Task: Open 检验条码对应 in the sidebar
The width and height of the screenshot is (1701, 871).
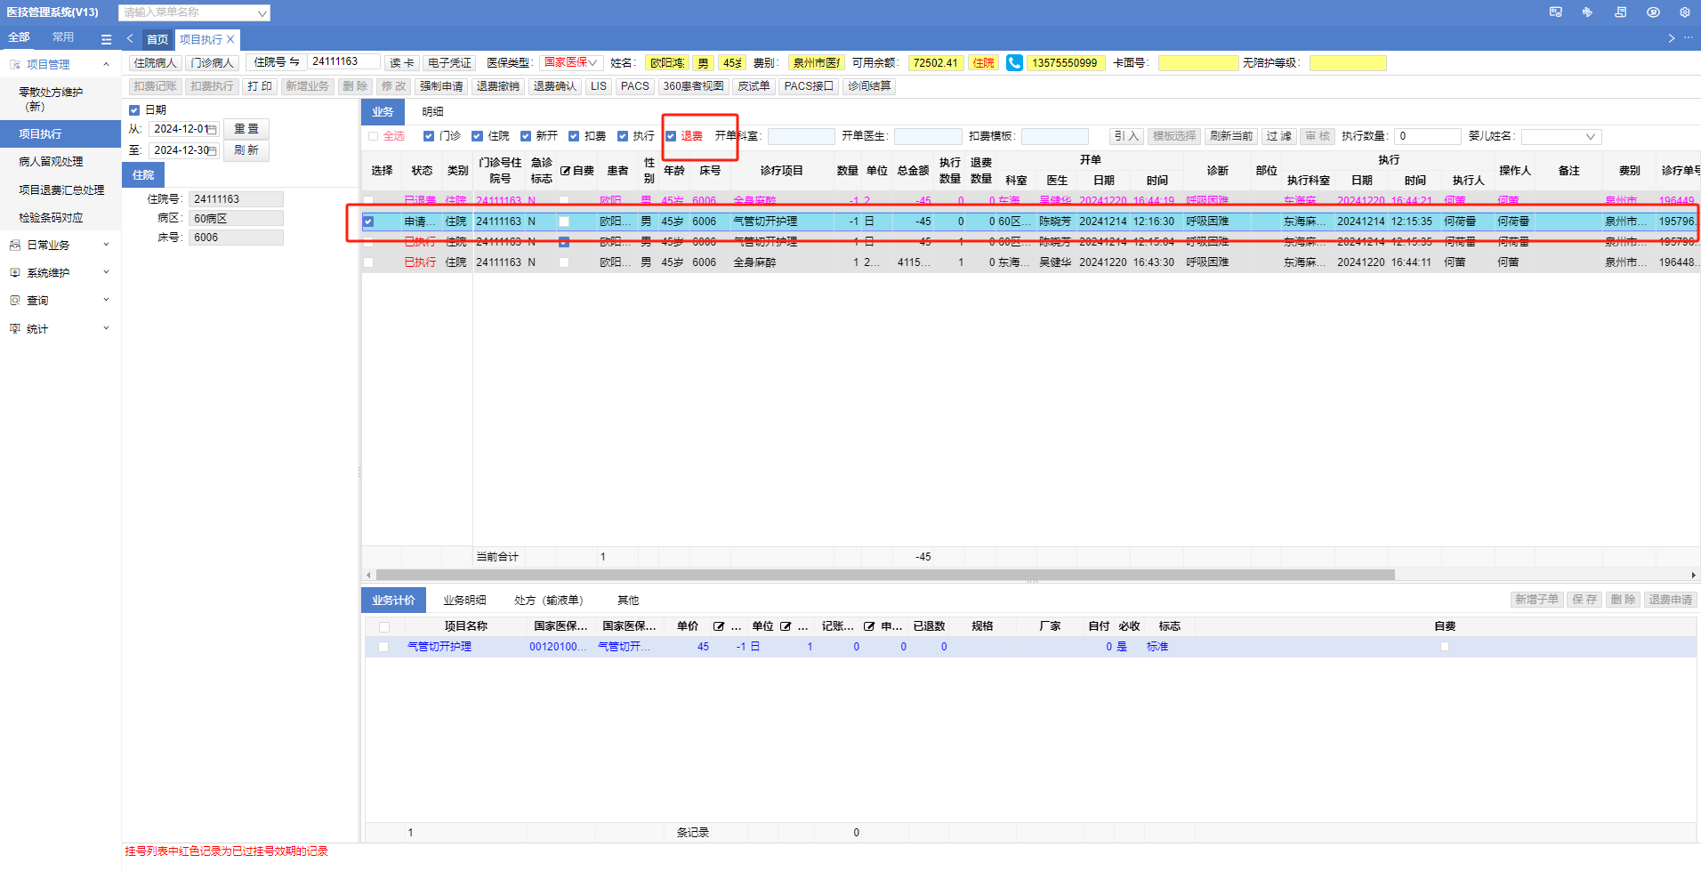Action: (51, 218)
